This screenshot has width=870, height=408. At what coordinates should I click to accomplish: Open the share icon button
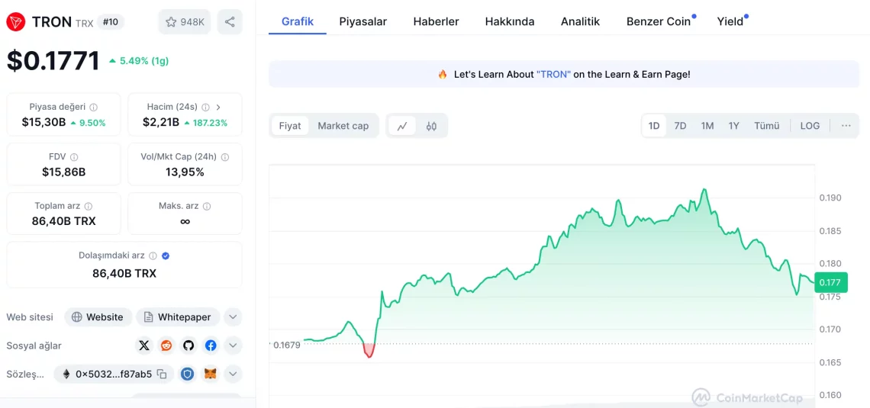[x=230, y=22]
